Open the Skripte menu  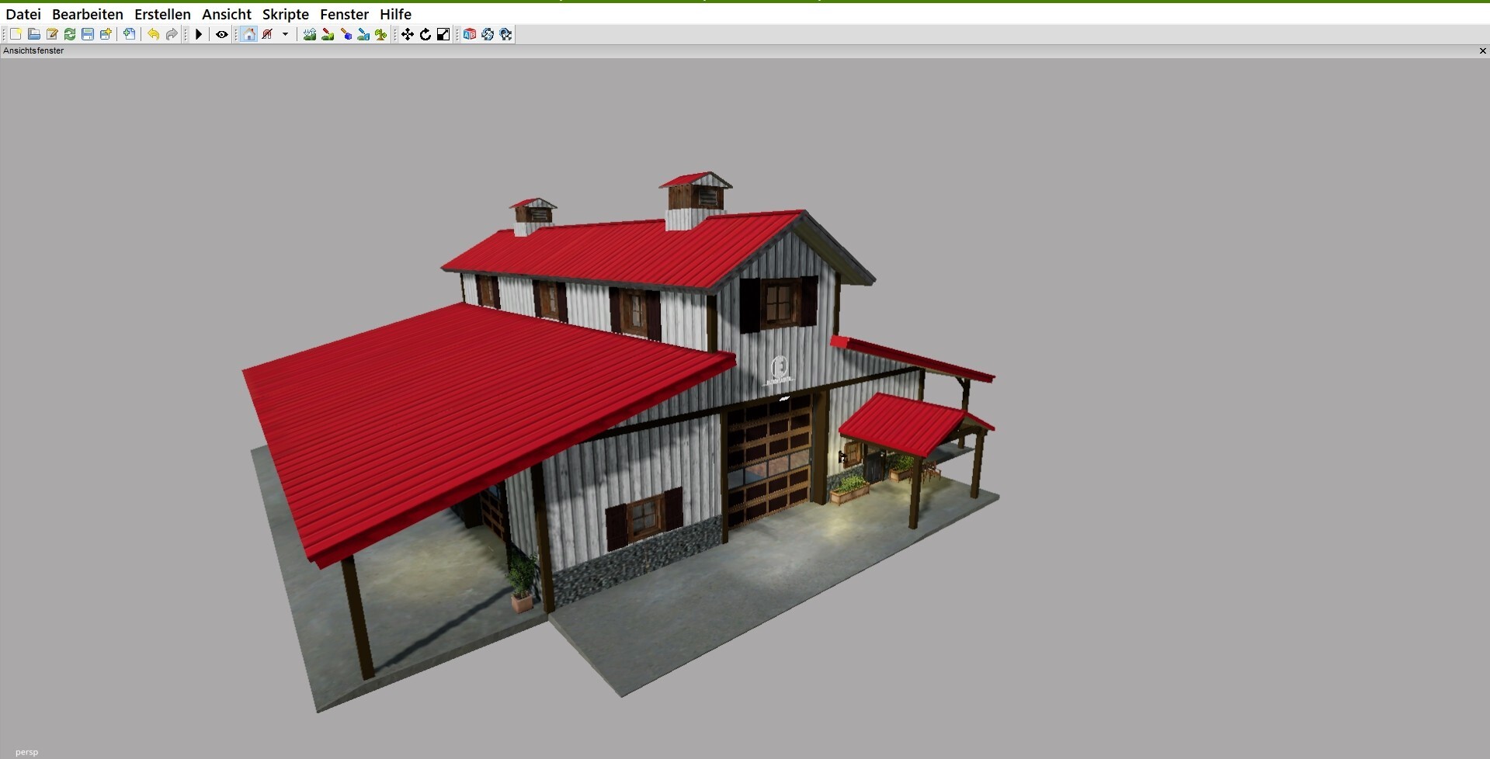coord(285,14)
